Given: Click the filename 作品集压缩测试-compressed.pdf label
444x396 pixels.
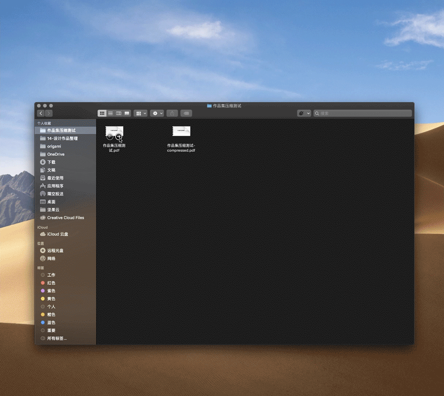Looking at the screenshot, I should click(x=181, y=148).
